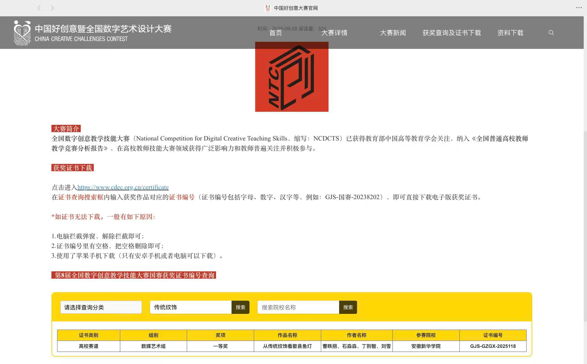Open the 大赛详情 navigation item
Image resolution: width=587 pixels, height=364 pixels.
pyautogui.click(x=334, y=33)
